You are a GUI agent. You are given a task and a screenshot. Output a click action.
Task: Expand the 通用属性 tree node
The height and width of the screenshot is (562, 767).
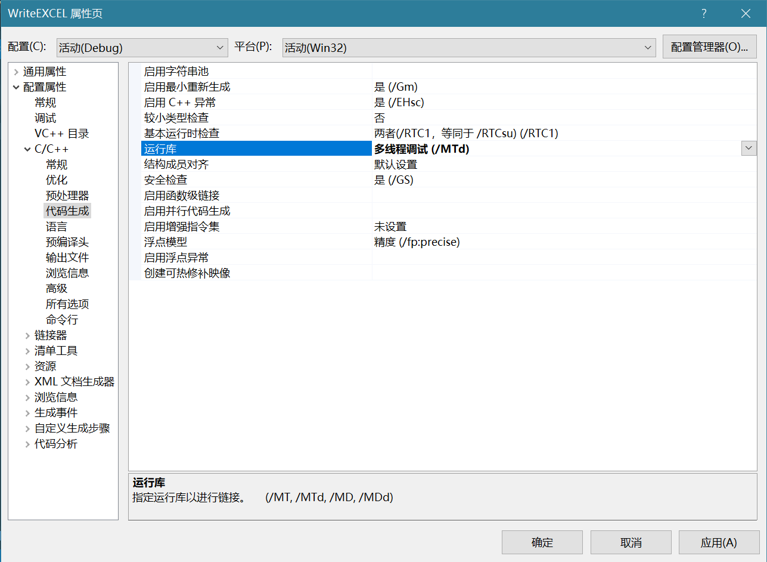pyautogui.click(x=16, y=72)
